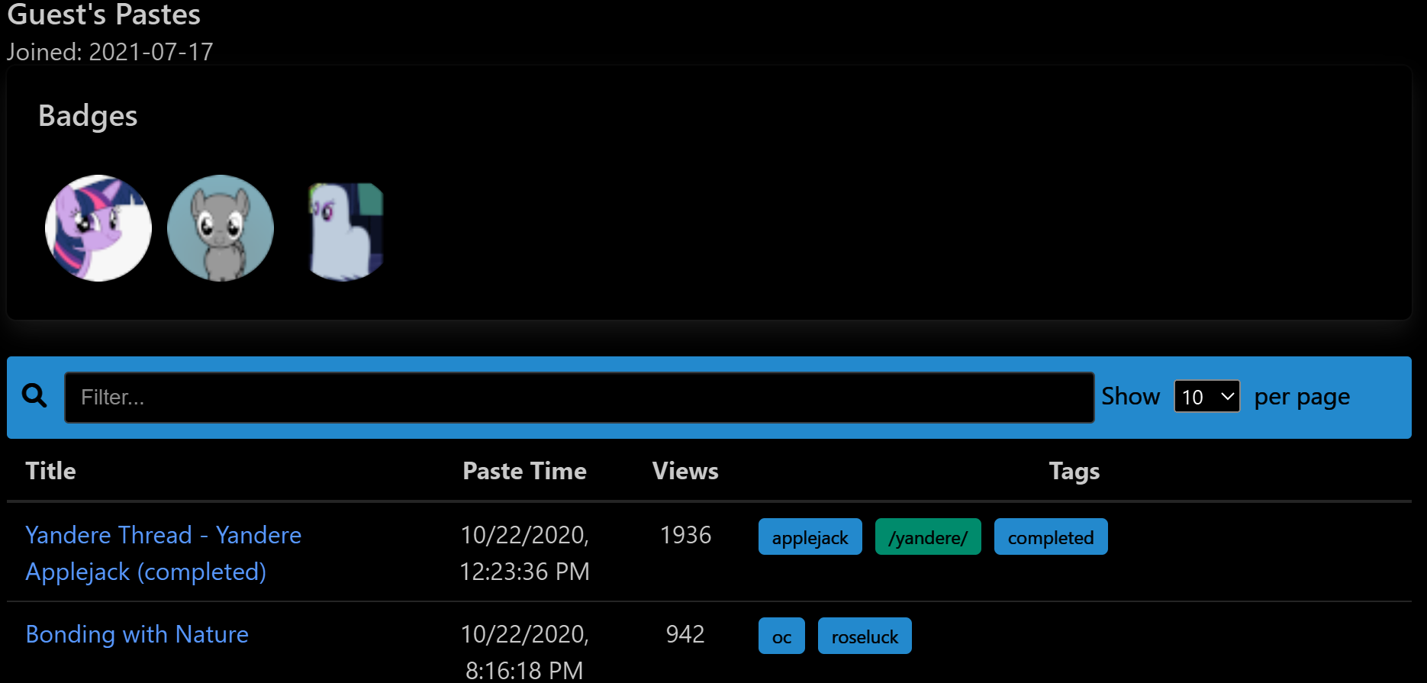Select the completed tag

pyautogui.click(x=1051, y=537)
